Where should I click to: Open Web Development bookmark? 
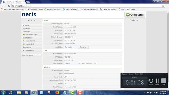point(17,9)
